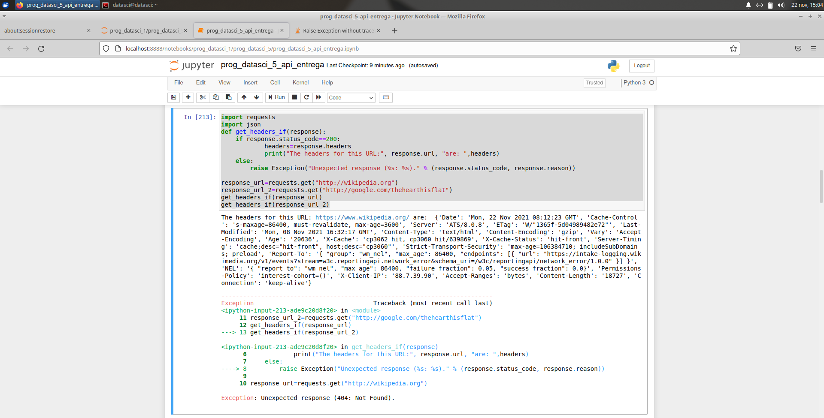Viewport: 824px width, 418px height.
Task: Reload the current page
Action: (41, 48)
